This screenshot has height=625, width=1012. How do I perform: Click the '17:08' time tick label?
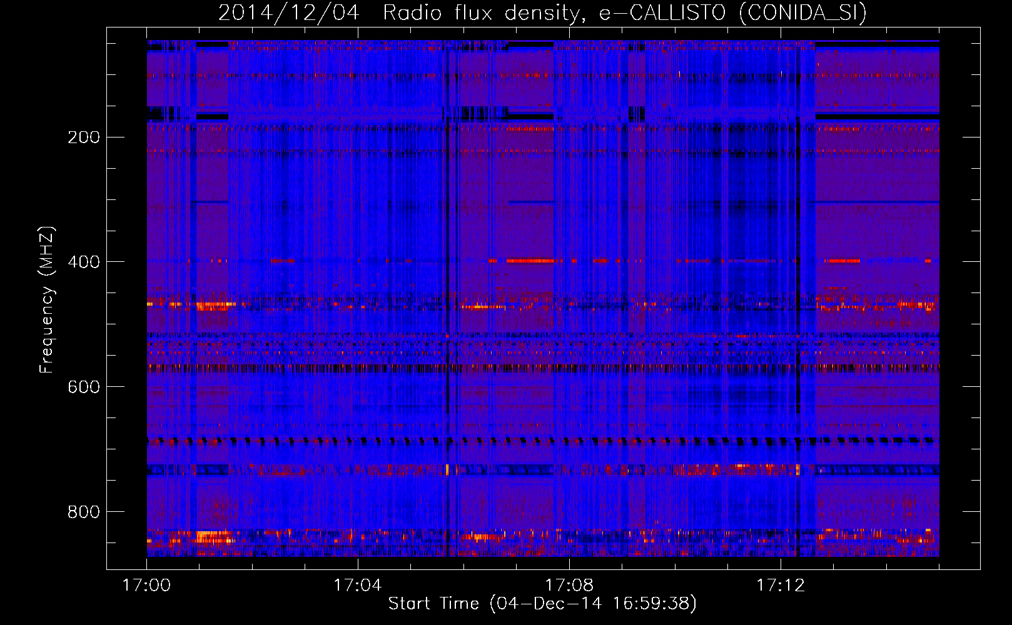click(x=569, y=586)
